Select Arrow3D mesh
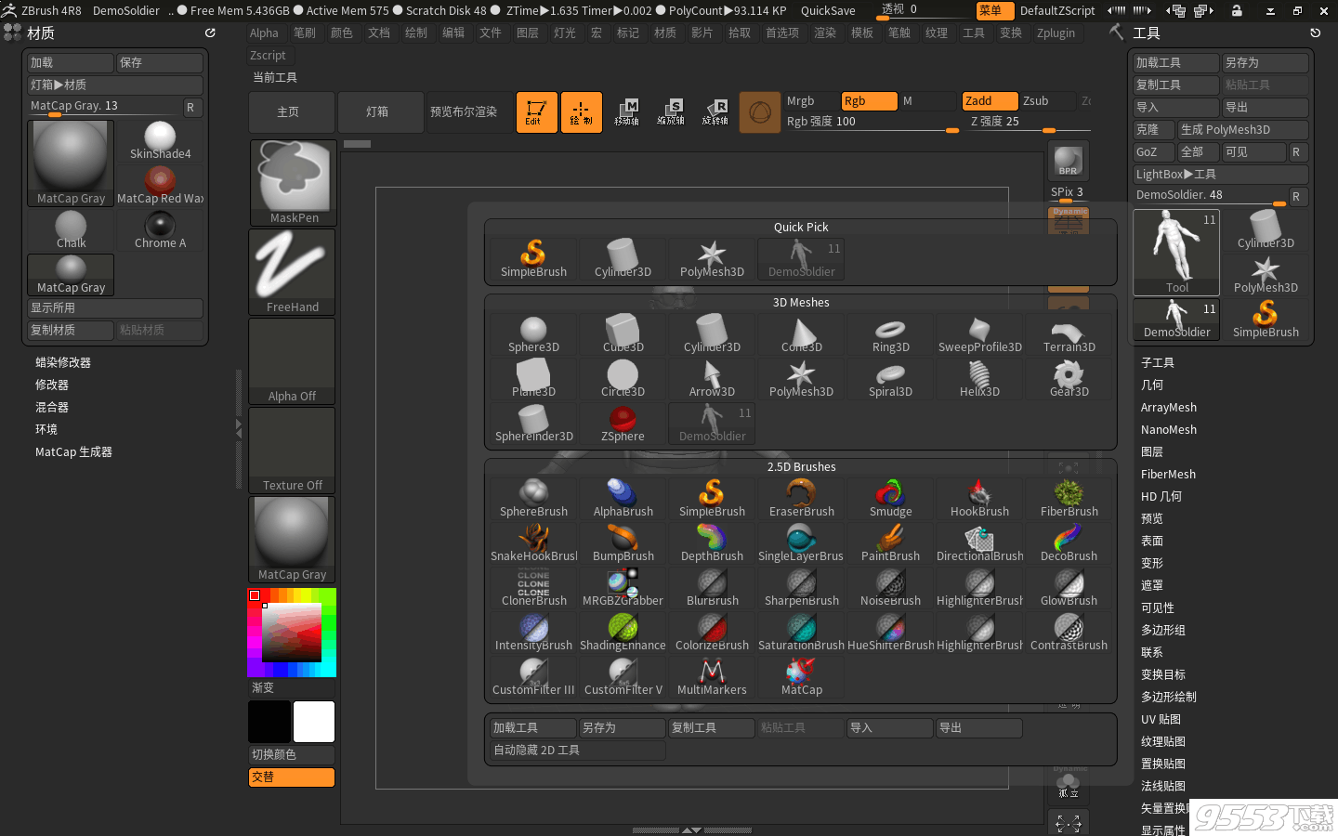Screen dimensions: 1338x836 712,379
